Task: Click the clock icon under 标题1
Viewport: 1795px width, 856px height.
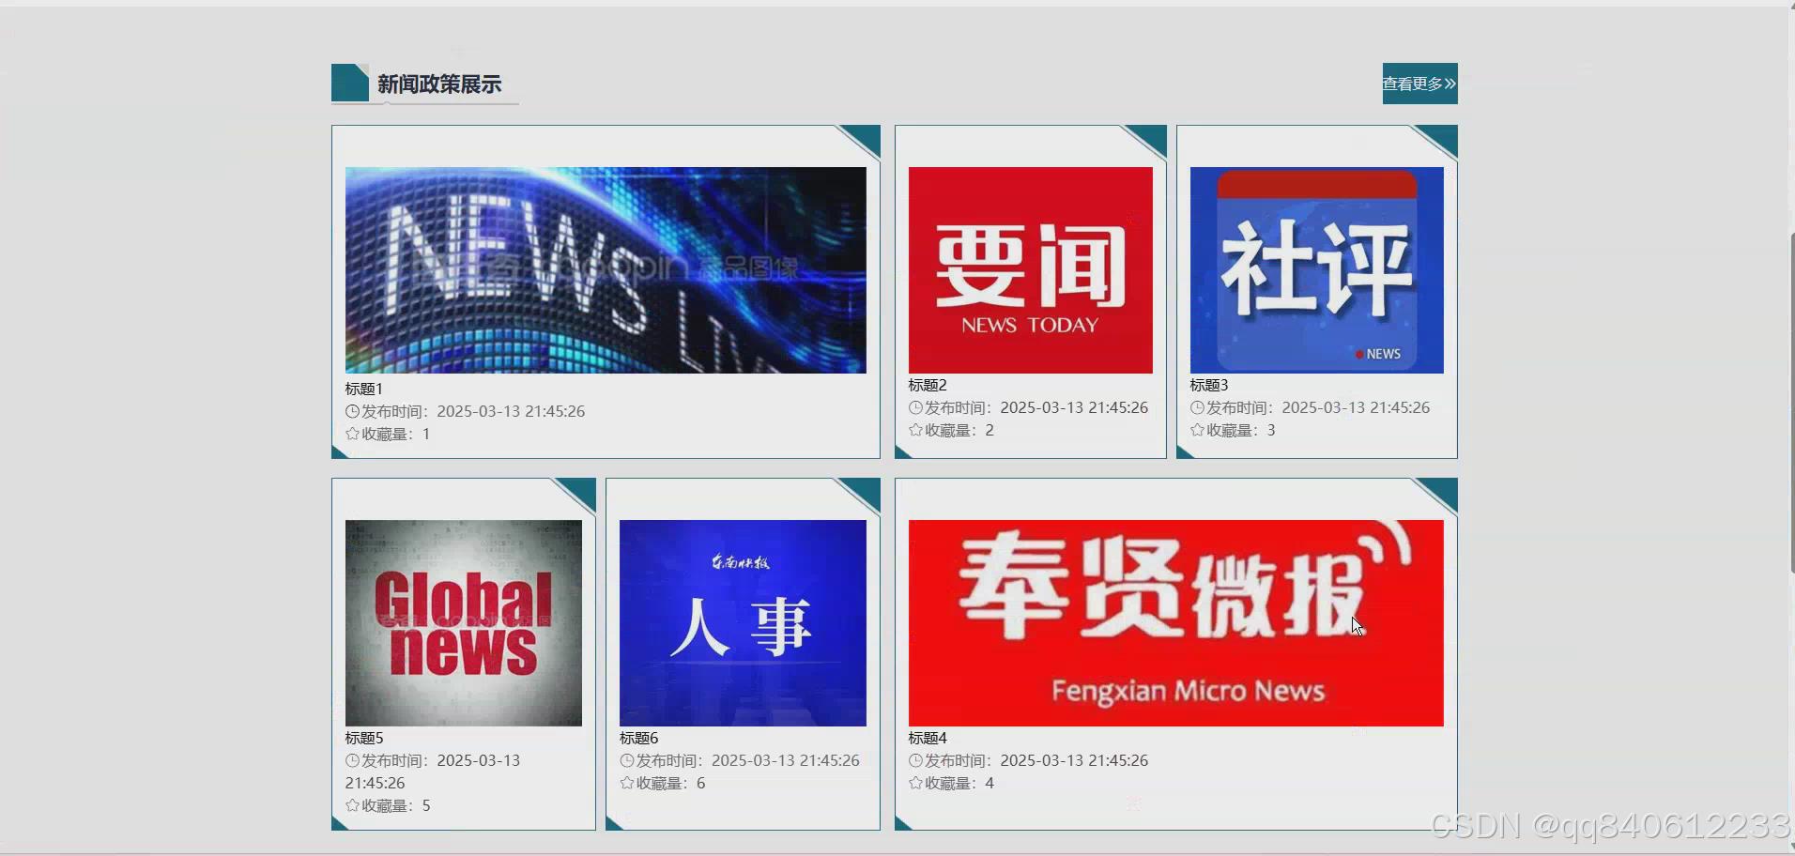Action: 352,411
